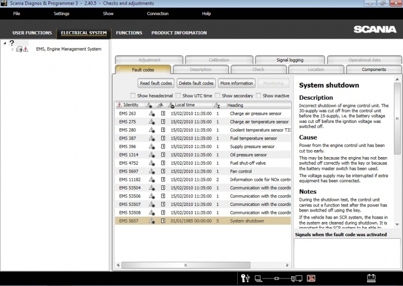Open the Help menu

click(207, 14)
